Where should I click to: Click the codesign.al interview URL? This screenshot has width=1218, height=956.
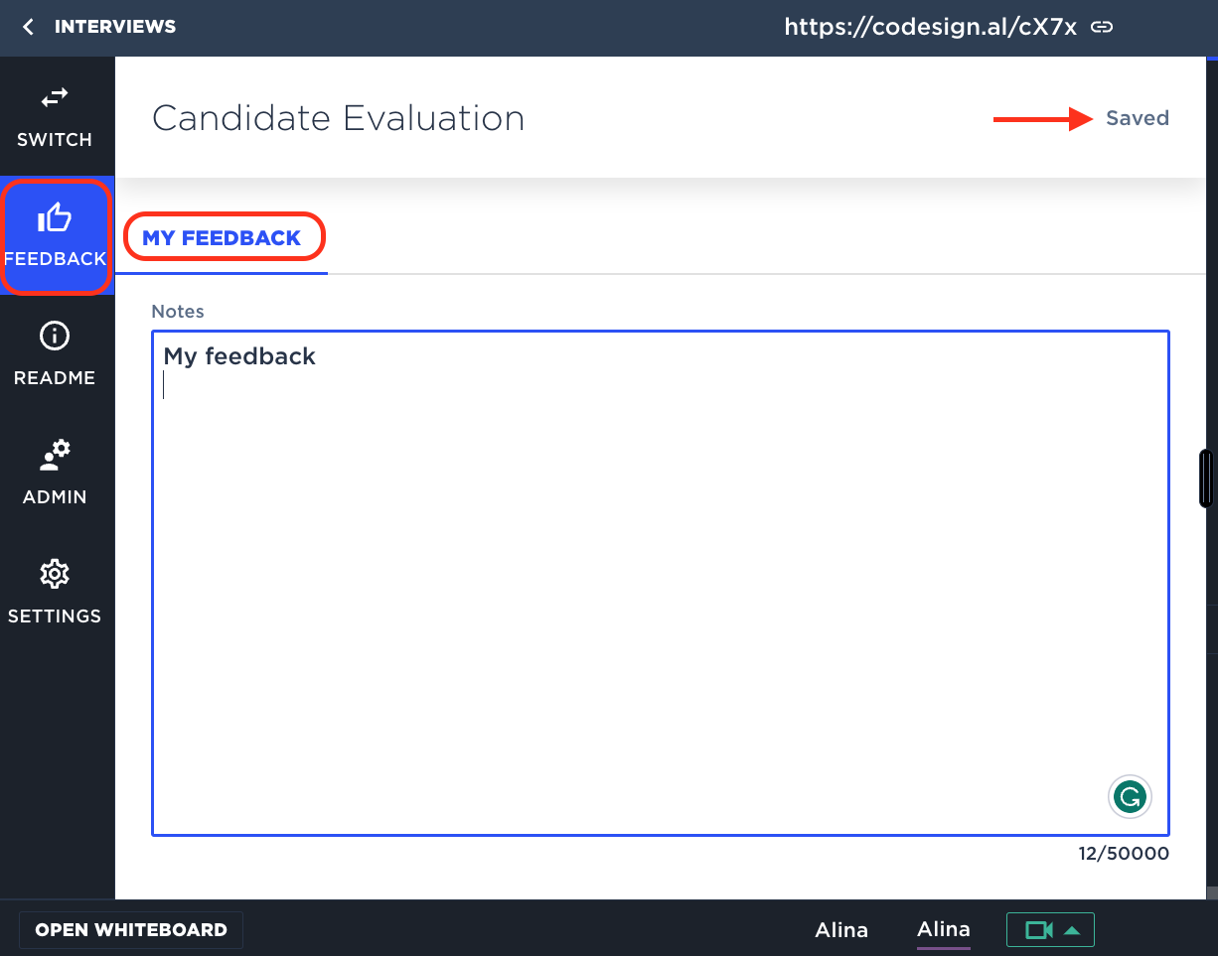[930, 27]
